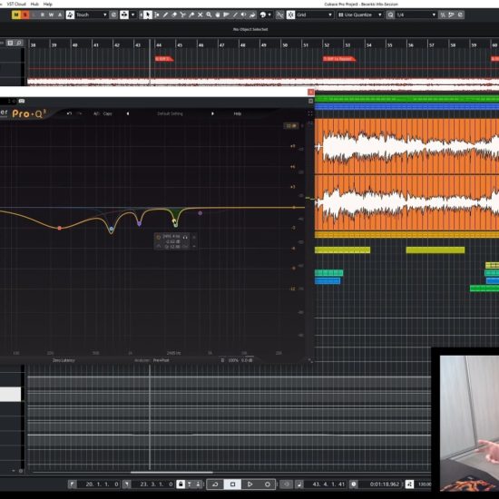Open the Hub menu
499x499 pixels.
pyautogui.click(x=34, y=5)
